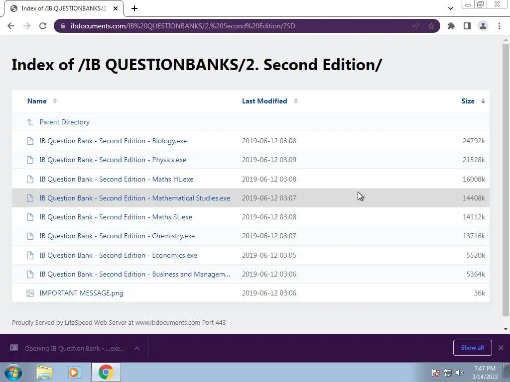Open the tab search chevron
This screenshot has height=382, width=510.
click(x=450, y=8)
